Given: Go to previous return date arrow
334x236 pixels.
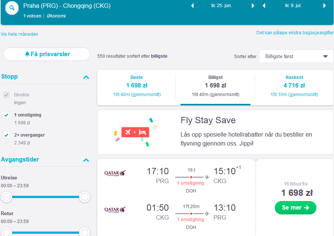Looking at the screenshot, I should [x=264, y=6].
